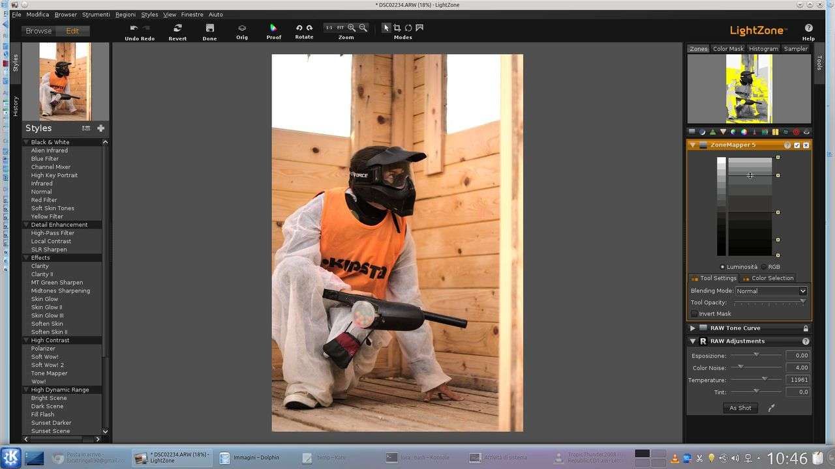Toggle the ZoneMapper 5 enabled checkbox

click(797, 145)
